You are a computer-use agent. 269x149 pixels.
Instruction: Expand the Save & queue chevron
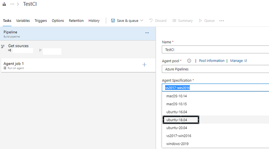coord(142,21)
